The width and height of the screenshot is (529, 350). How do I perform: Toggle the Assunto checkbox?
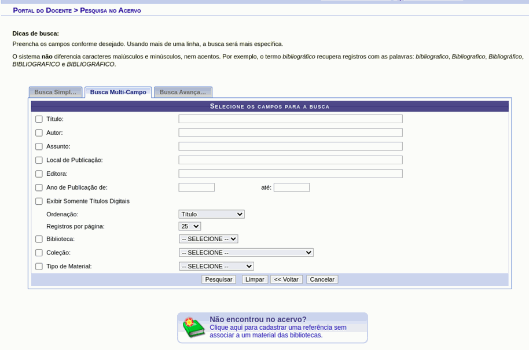[x=39, y=146]
